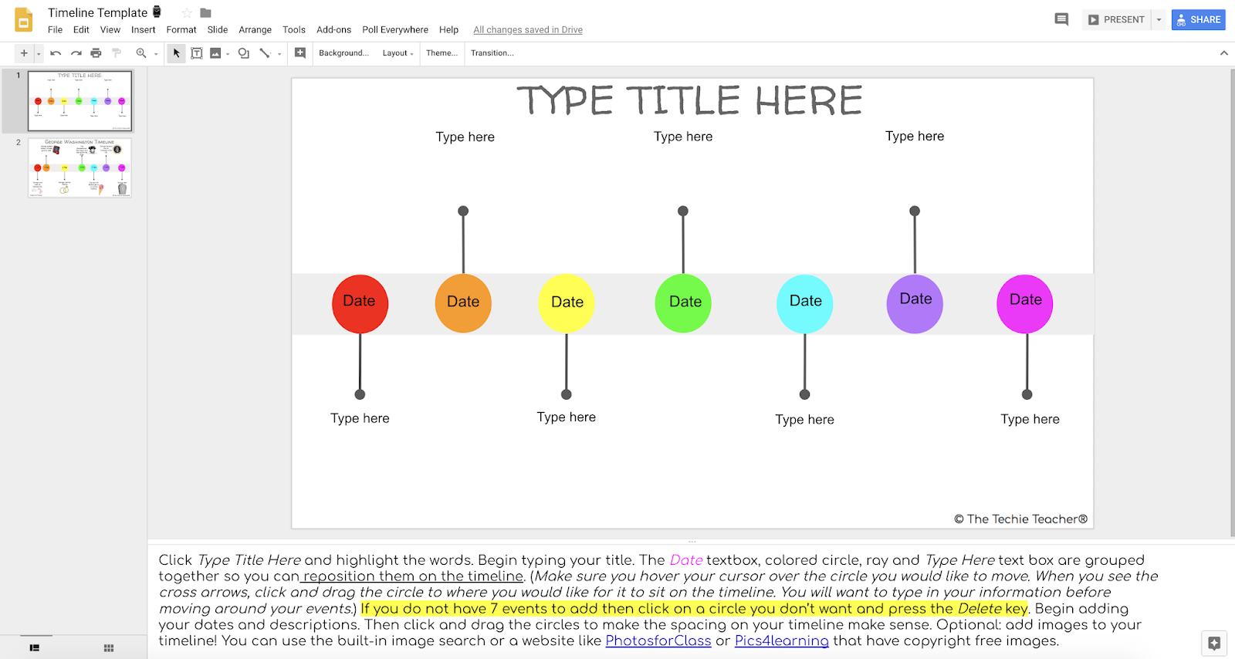Viewport: 1235px width, 659px height.
Task: Click the TYPE TITLE HERE heading
Action: [689, 101]
